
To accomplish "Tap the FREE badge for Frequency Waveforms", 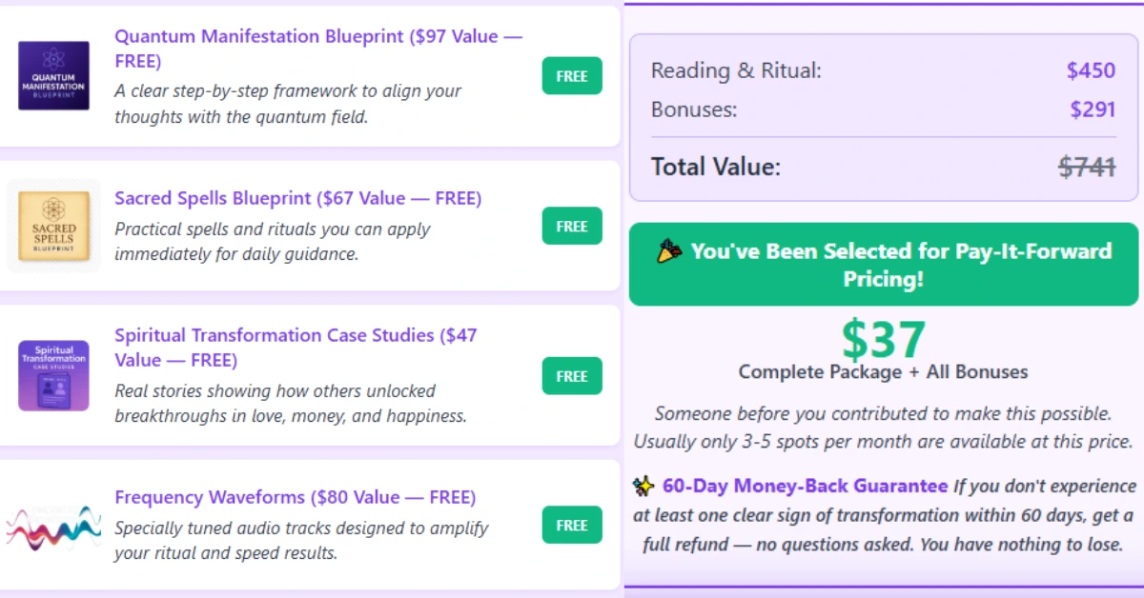I will (572, 525).
